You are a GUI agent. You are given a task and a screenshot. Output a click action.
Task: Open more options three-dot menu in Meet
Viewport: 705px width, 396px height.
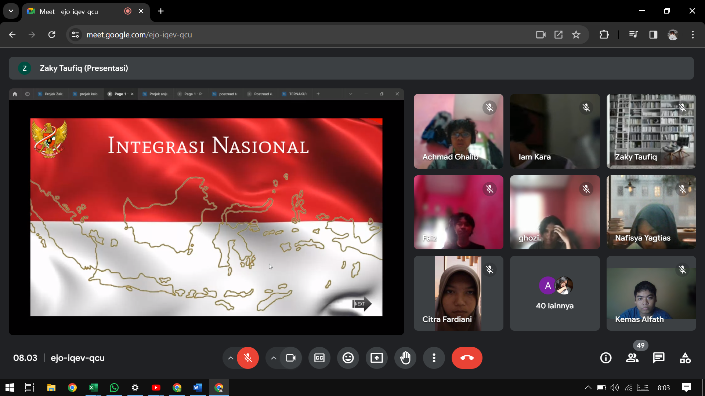coord(434,358)
